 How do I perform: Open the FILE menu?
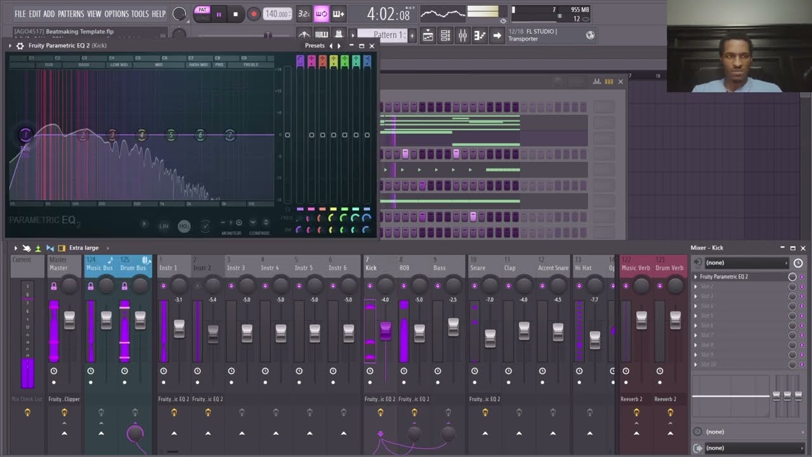(x=20, y=14)
